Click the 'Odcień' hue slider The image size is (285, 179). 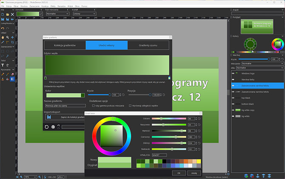click(169, 119)
